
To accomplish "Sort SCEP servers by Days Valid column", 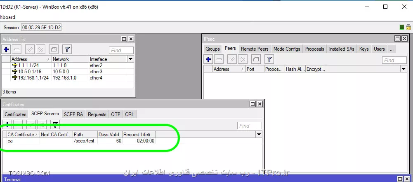I will pos(110,135).
